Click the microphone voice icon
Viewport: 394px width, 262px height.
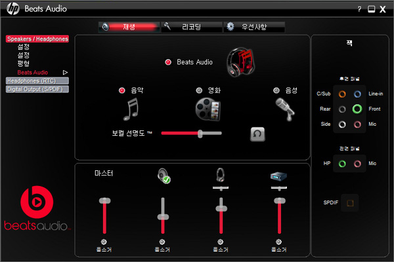[285, 109]
